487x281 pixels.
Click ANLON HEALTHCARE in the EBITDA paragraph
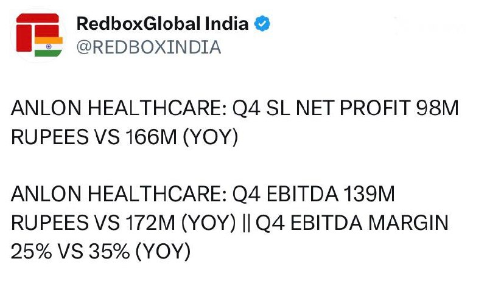pos(119,194)
